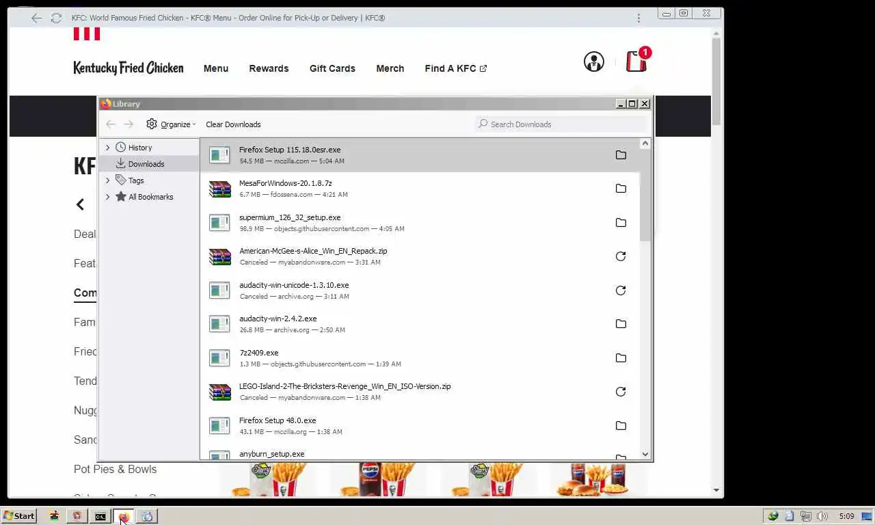The width and height of the screenshot is (875, 525).
Task: Open folder for Firefox Setup 115.18.0esr.exe
Action: pos(621,155)
